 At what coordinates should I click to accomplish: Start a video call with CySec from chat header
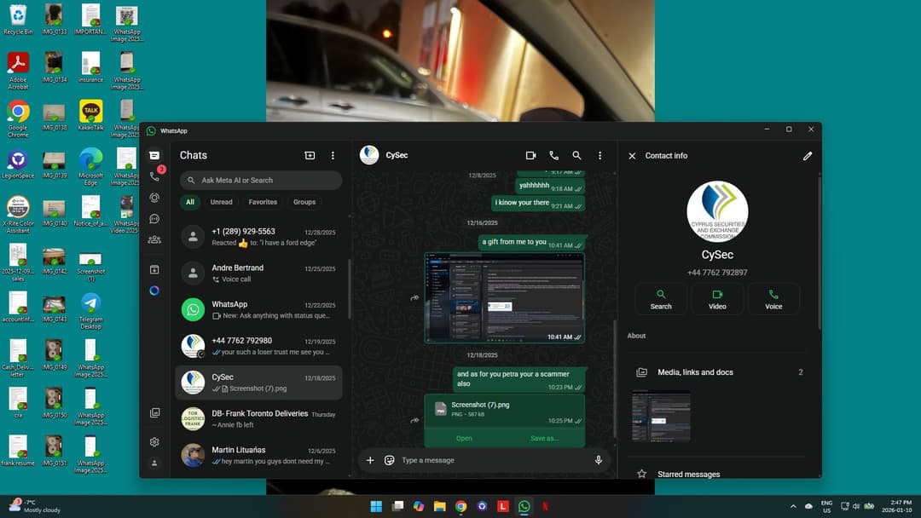click(x=530, y=155)
